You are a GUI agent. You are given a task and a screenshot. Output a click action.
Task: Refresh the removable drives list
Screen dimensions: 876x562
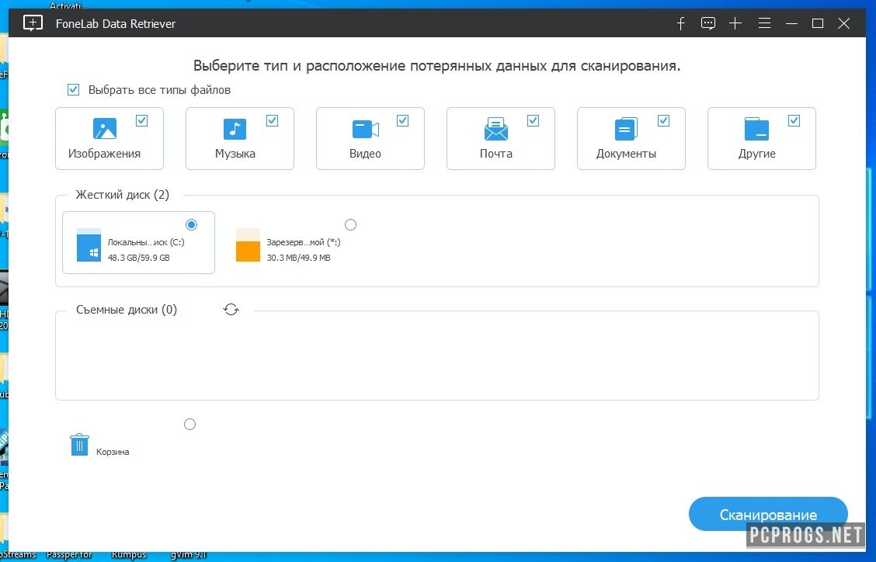pyautogui.click(x=231, y=310)
